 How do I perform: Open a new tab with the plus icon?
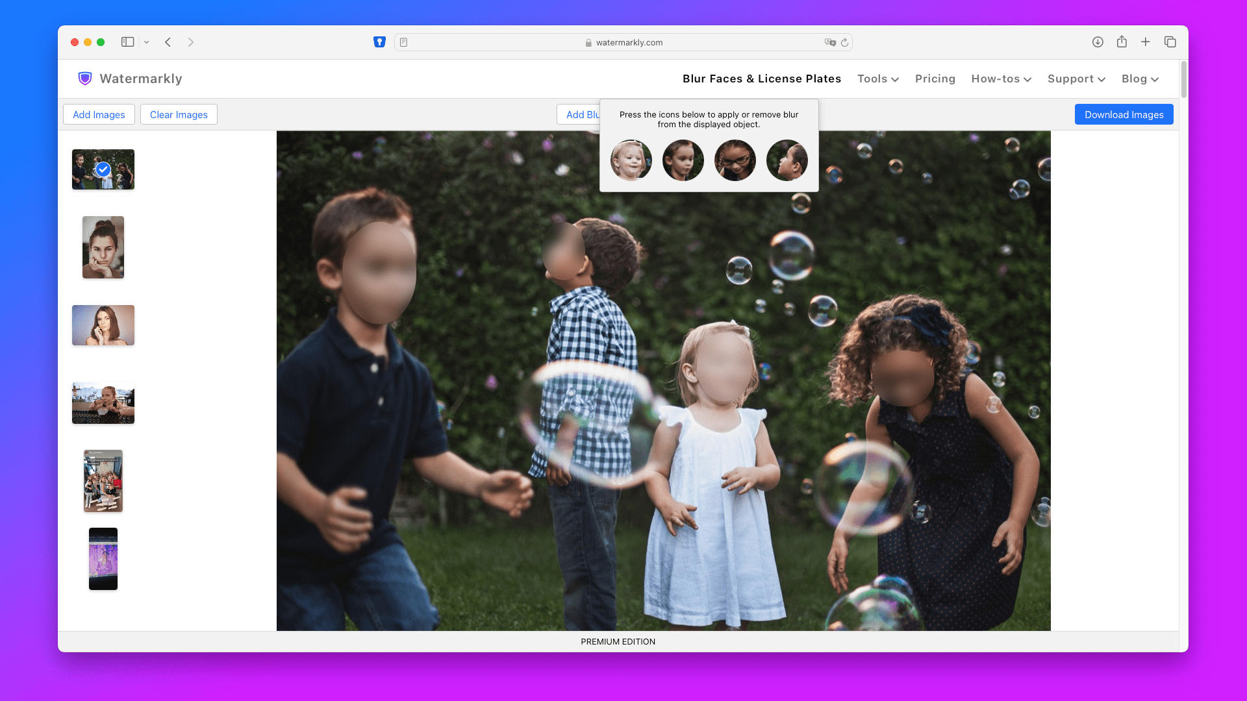(x=1145, y=42)
